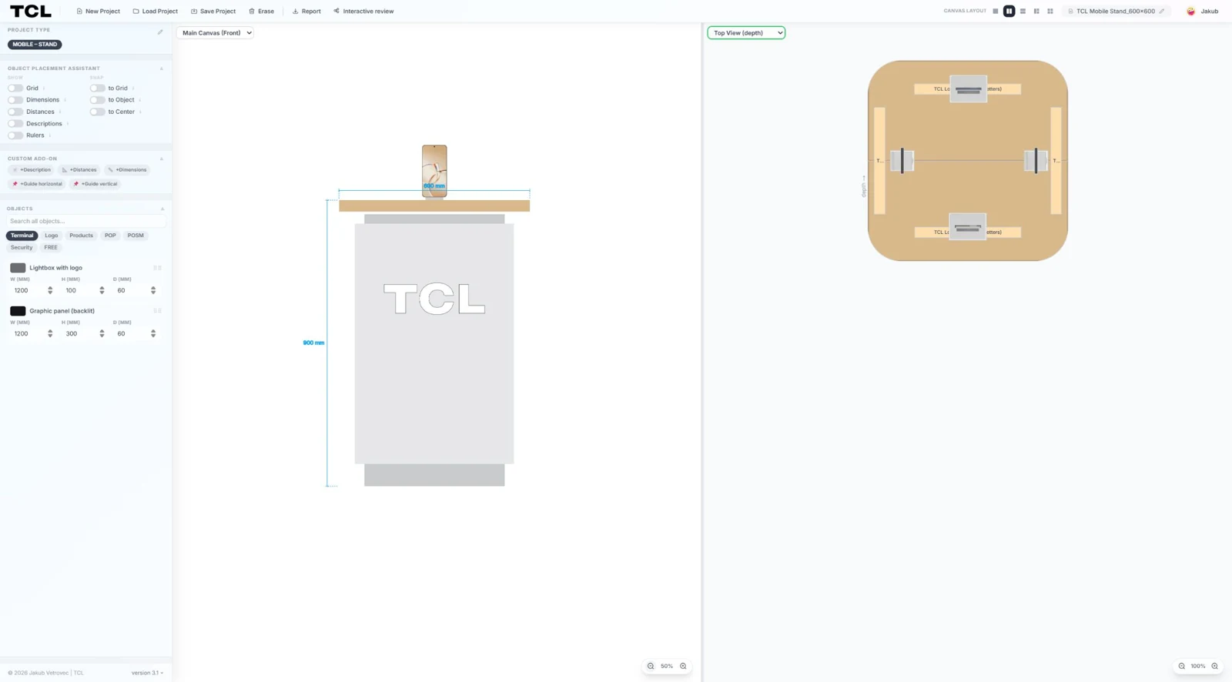Viewport: 1232px width, 682px height.
Task: Rename project via pencil next to TCL Mobile Stand_600×600
Action: pos(1162,12)
